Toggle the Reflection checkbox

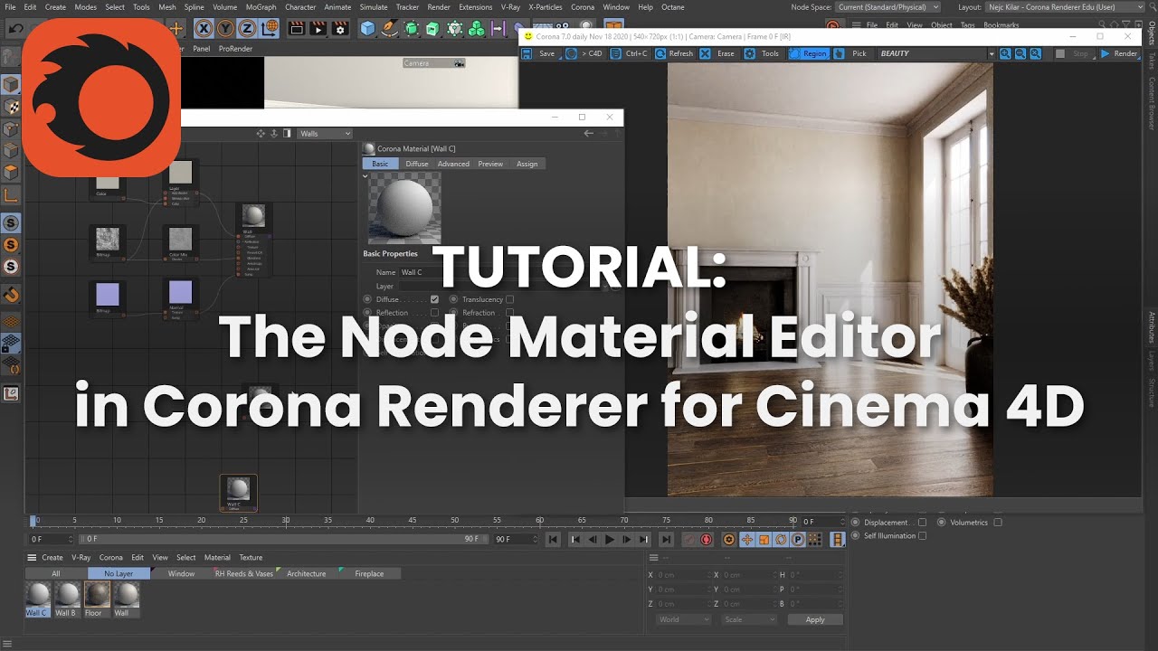434,313
